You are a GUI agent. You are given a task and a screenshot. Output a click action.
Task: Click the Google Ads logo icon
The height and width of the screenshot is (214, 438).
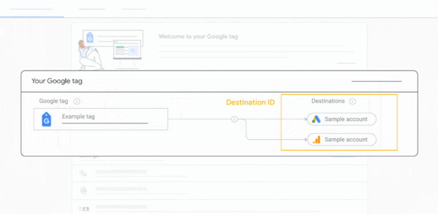[x=316, y=119]
